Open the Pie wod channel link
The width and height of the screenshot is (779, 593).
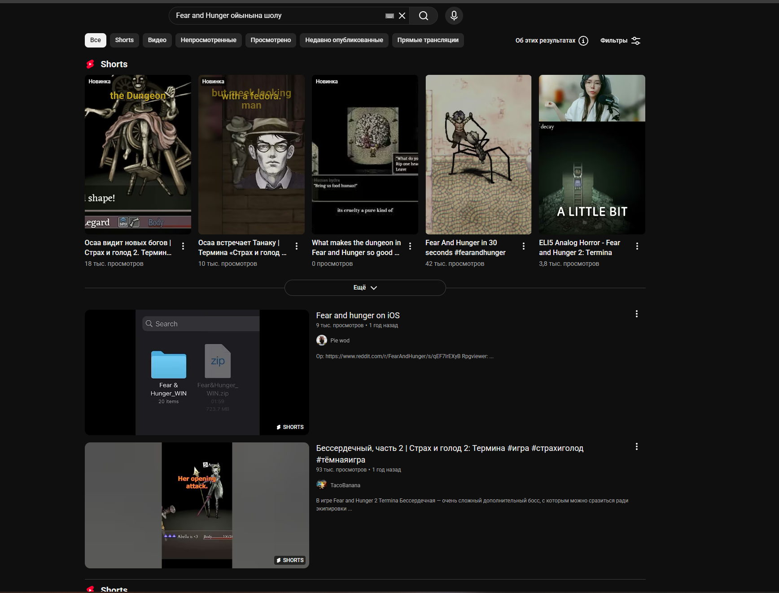[340, 341]
